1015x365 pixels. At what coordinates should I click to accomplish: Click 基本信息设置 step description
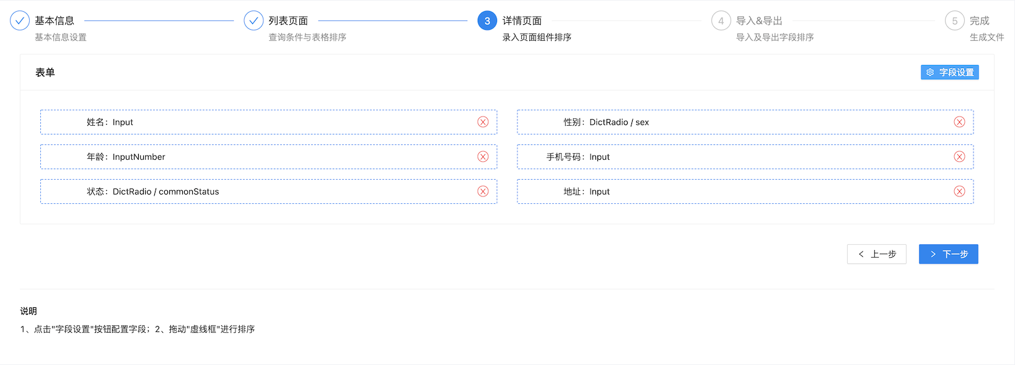pyautogui.click(x=61, y=37)
